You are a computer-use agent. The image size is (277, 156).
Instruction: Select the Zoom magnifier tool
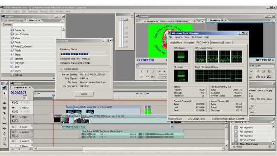(4, 144)
